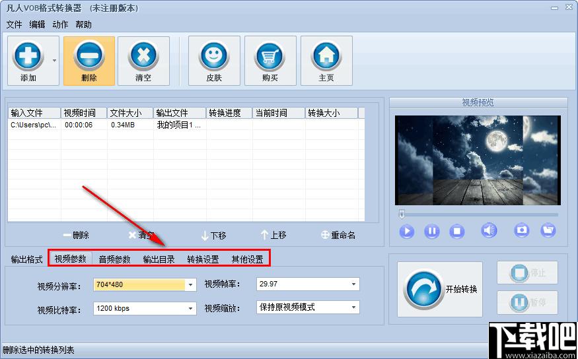Expand the 视频帧率 29.97 dropdown
Screen dimensions: 578x359
pos(353,284)
